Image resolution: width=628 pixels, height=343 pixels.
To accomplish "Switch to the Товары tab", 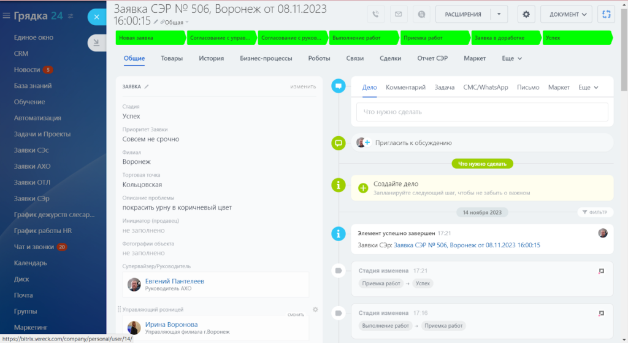I will click(x=172, y=58).
